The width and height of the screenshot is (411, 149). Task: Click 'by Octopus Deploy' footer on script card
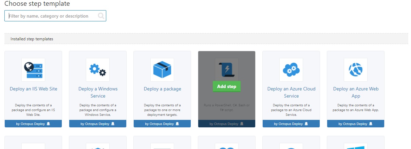(227, 124)
